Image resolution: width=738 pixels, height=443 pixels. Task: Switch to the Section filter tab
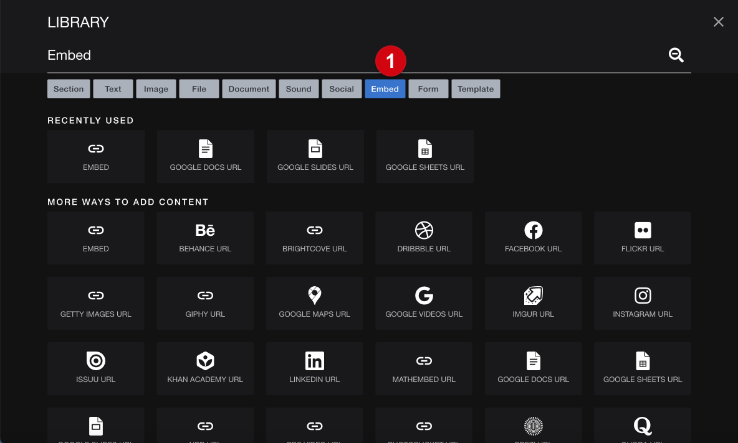69,89
